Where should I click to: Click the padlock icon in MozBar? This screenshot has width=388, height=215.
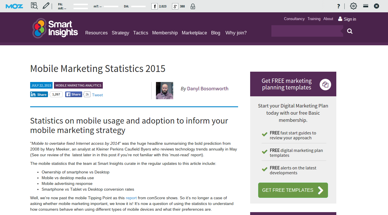point(193,6)
